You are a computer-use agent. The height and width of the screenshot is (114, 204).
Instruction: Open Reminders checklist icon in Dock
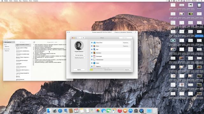[87, 111]
